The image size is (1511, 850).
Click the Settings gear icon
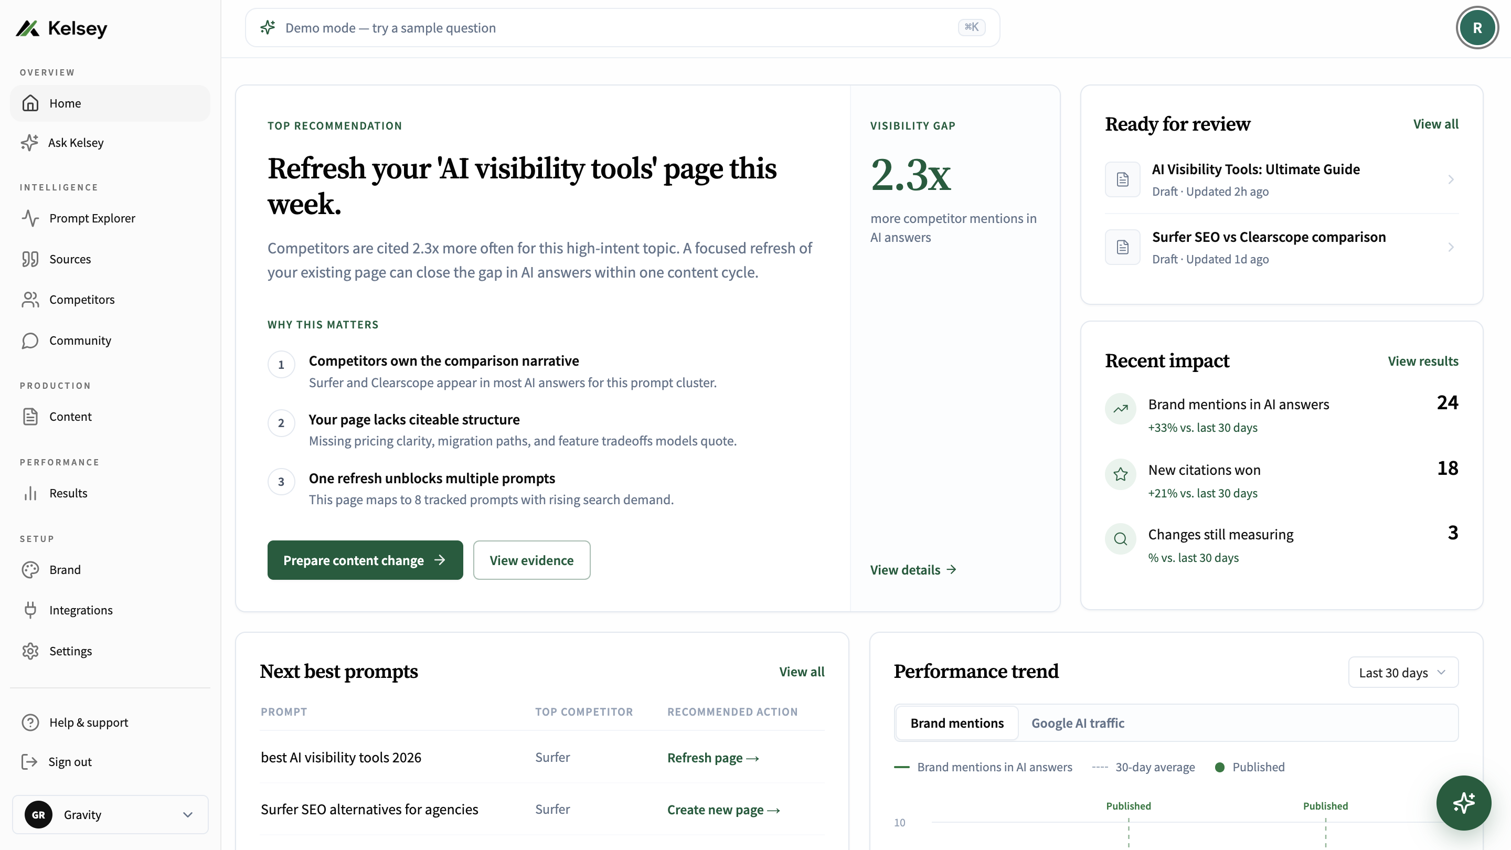tap(30, 651)
